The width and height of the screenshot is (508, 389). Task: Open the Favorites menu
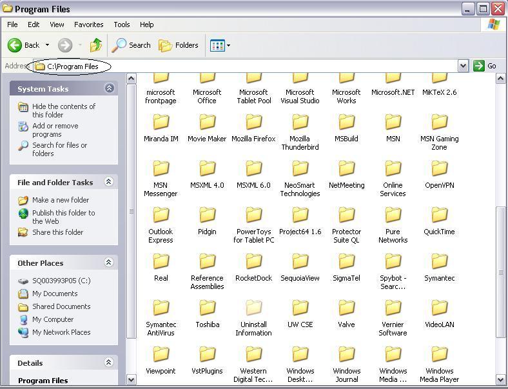pyautogui.click(x=88, y=25)
